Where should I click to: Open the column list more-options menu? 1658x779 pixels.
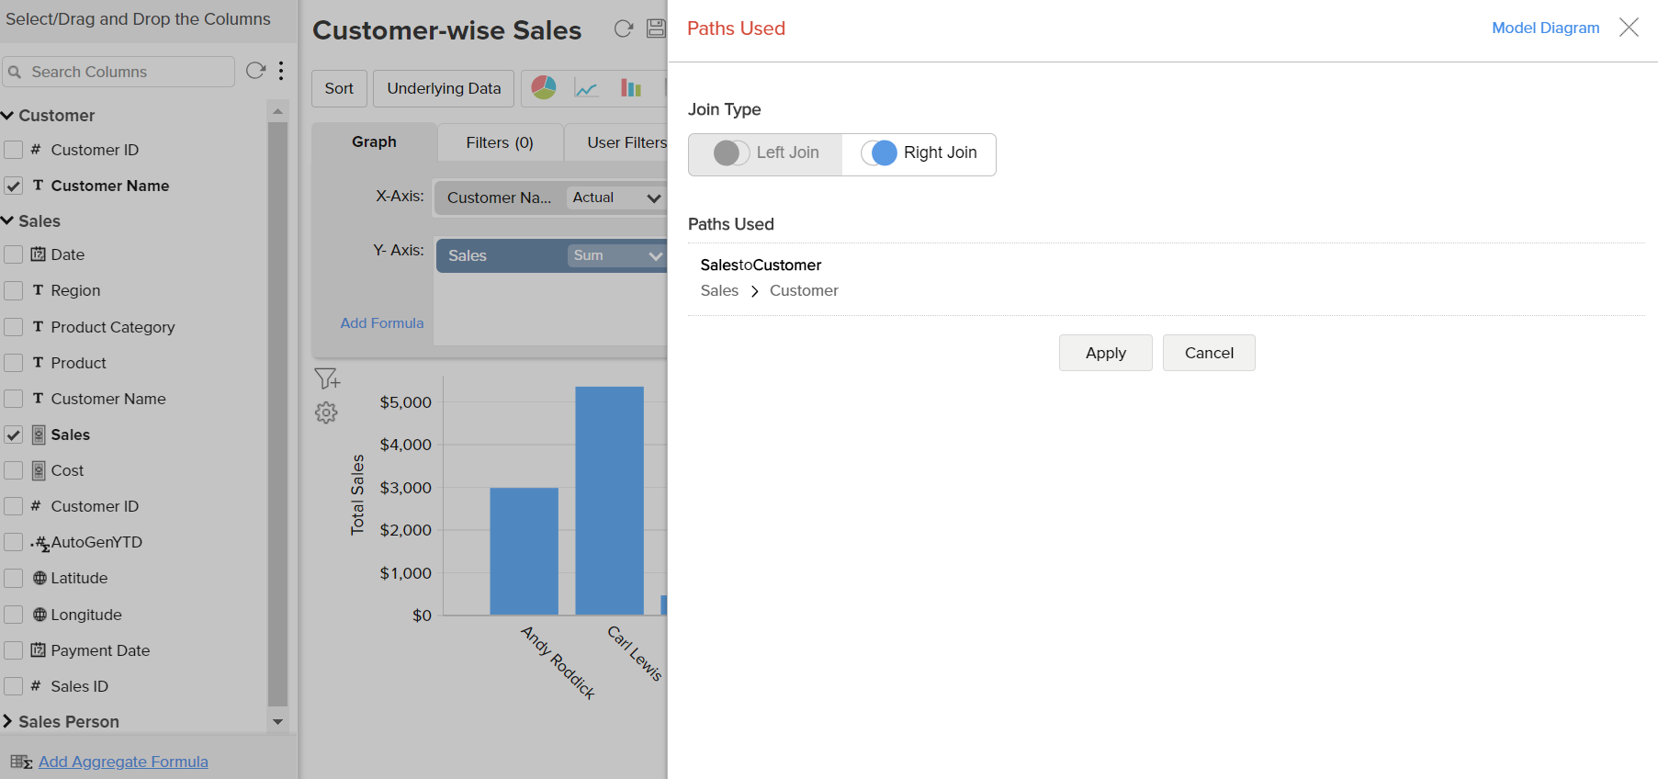click(x=281, y=71)
